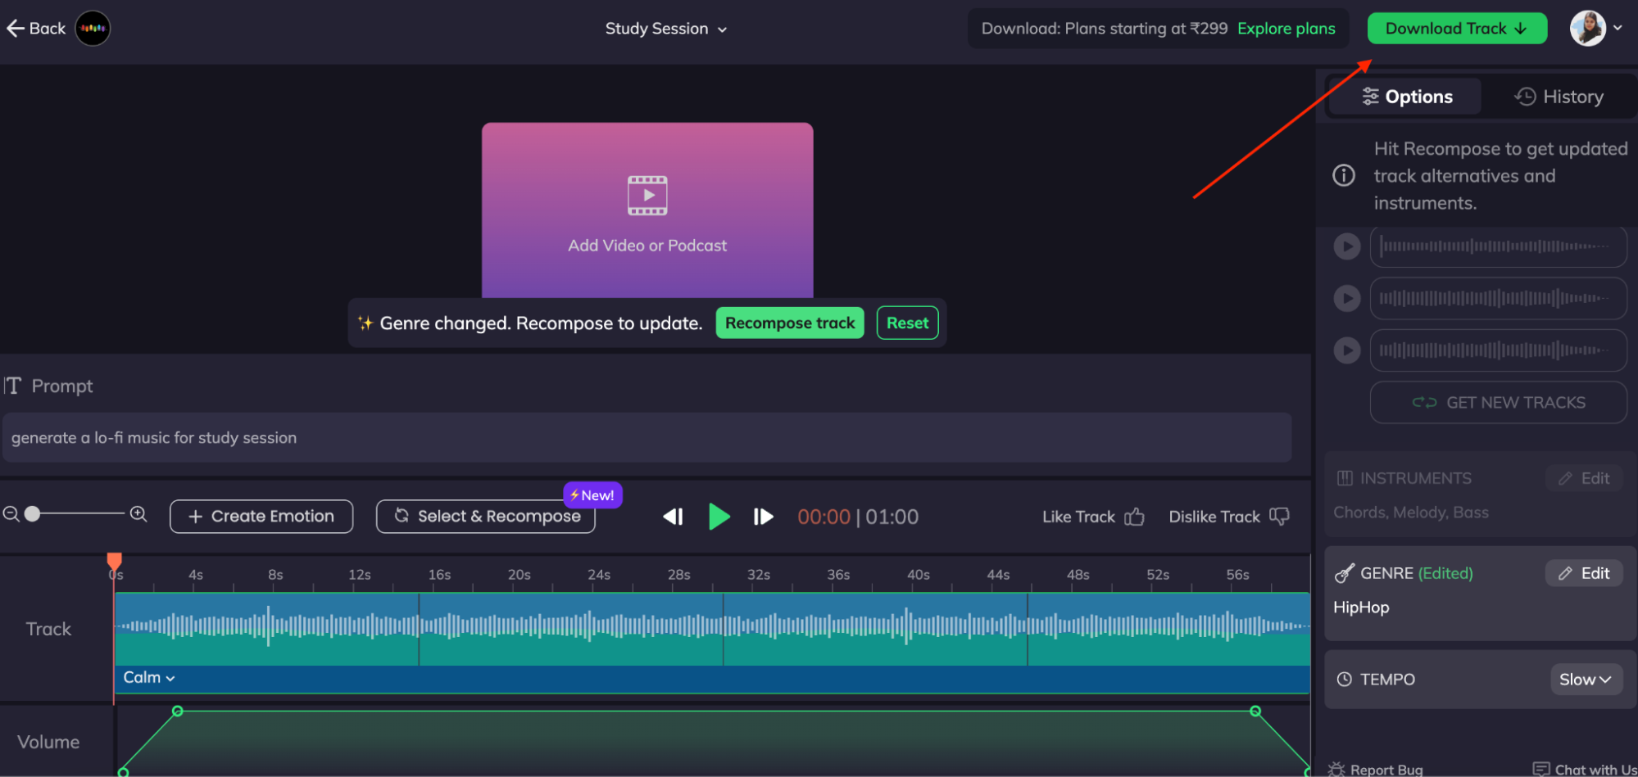
Task: Click the timeline zoom-in magnifier icon
Action: point(138,514)
